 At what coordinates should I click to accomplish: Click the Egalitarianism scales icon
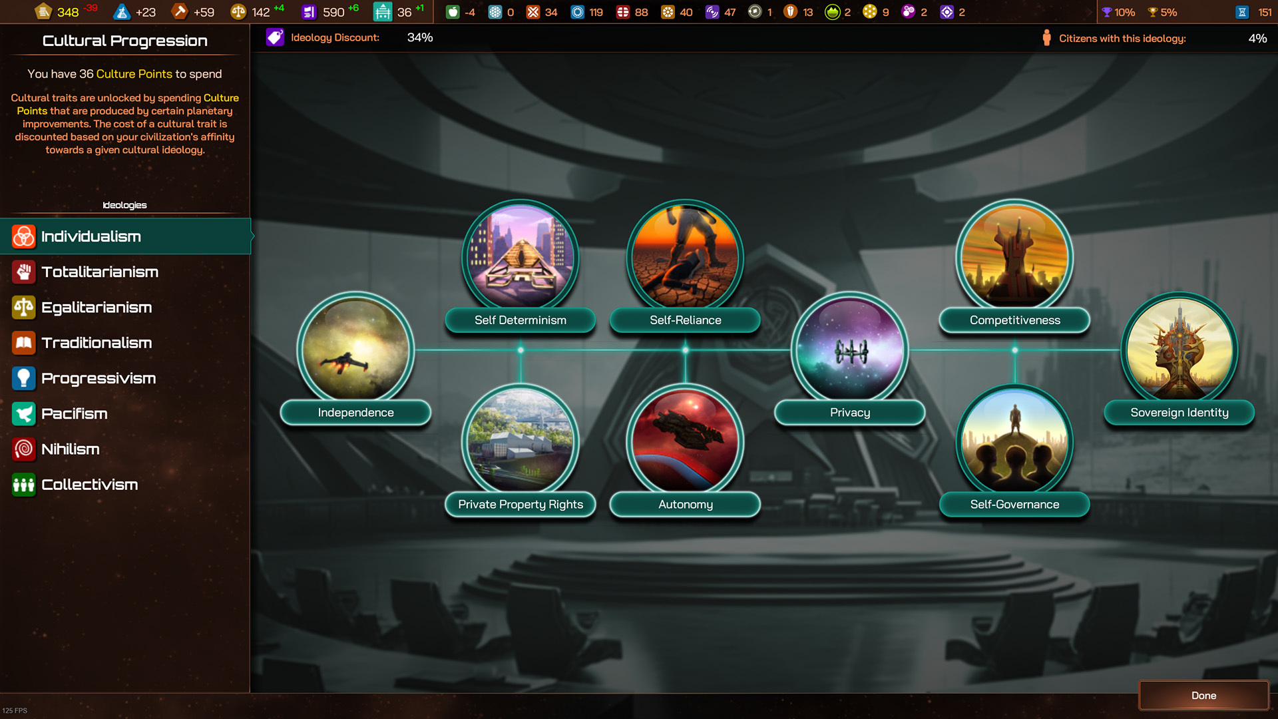pyautogui.click(x=24, y=307)
